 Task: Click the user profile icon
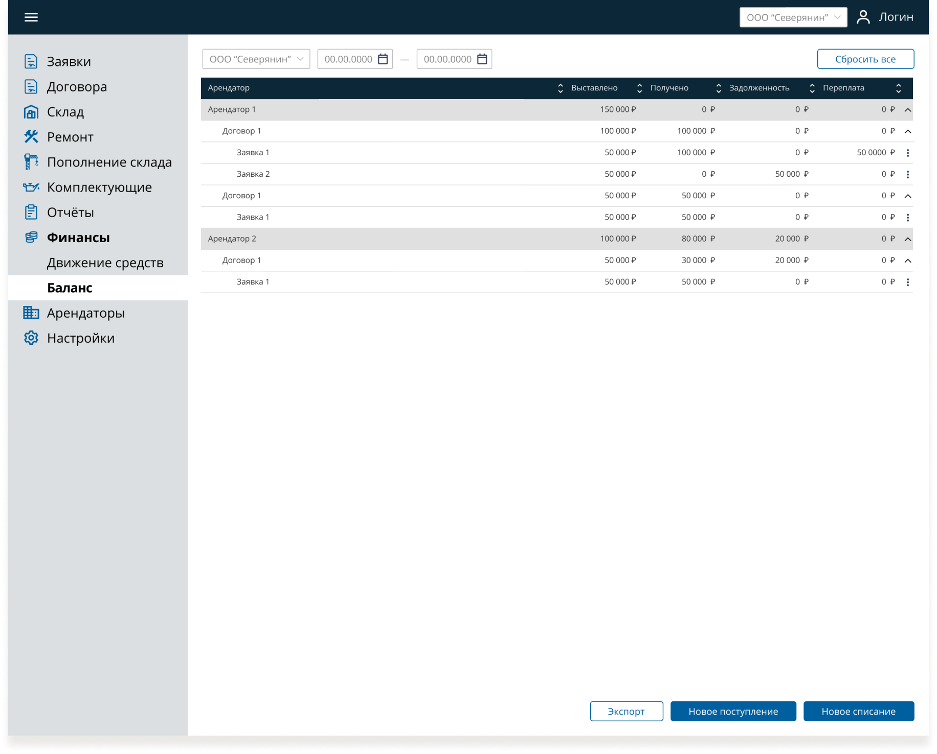[863, 17]
